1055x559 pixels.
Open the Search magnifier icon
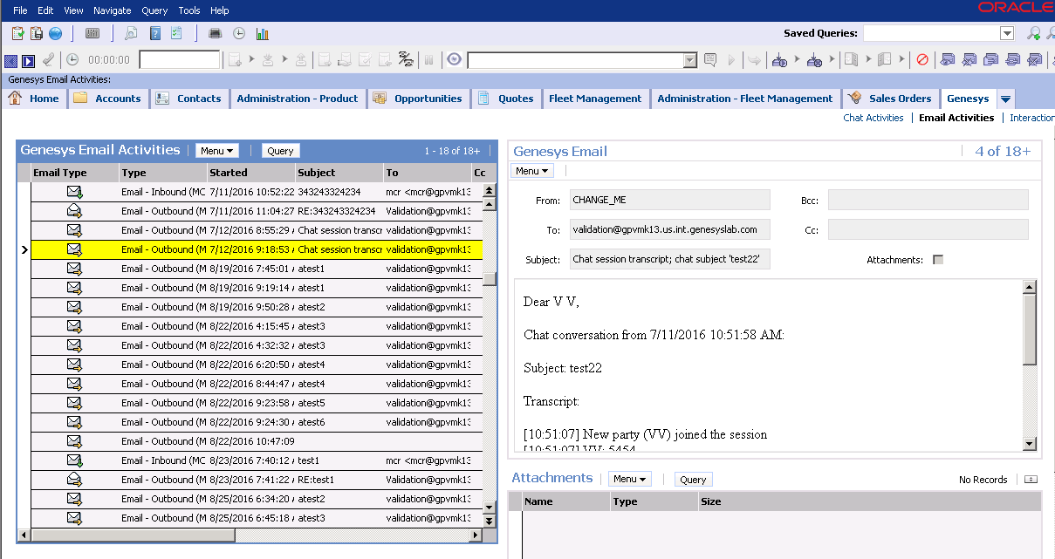pyautogui.click(x=131, y=32)
